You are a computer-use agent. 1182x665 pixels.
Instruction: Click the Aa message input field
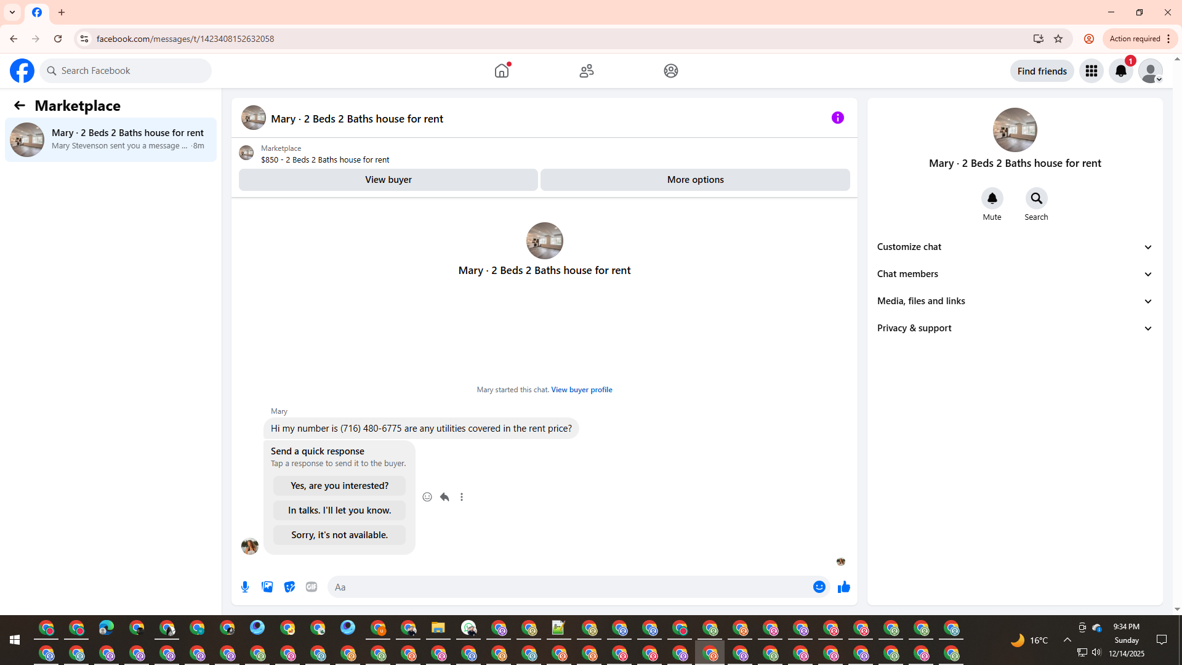click(566, 587)
